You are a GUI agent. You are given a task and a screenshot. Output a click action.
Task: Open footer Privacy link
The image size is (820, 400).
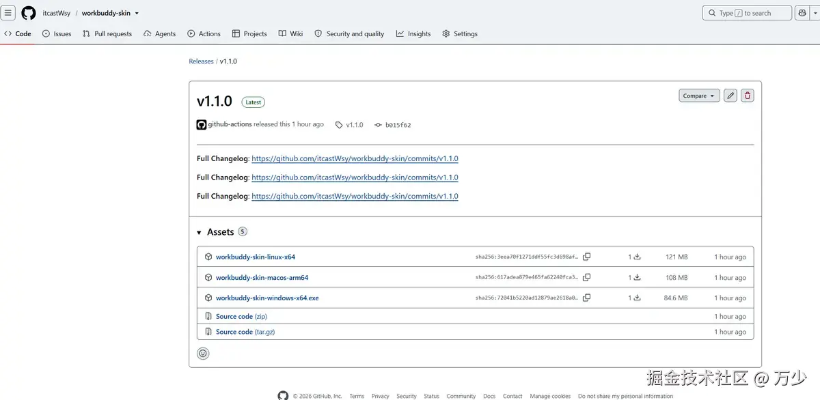click(381, 396)
